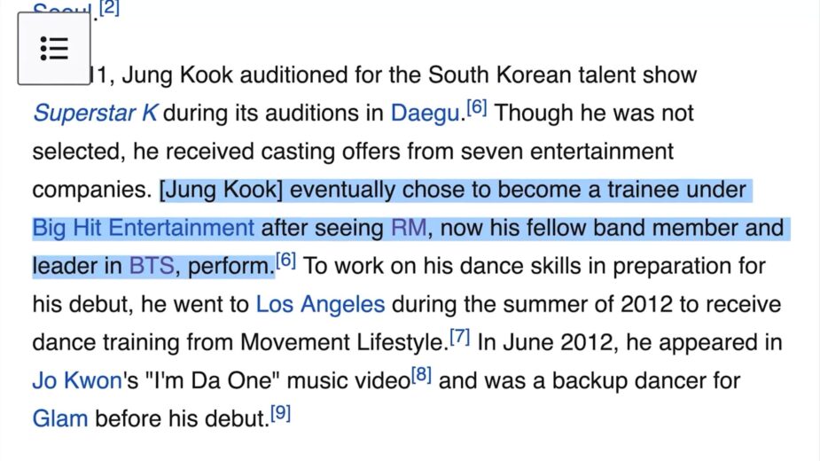
Task: Open the Superstar K link
Action: coord(95,114)
